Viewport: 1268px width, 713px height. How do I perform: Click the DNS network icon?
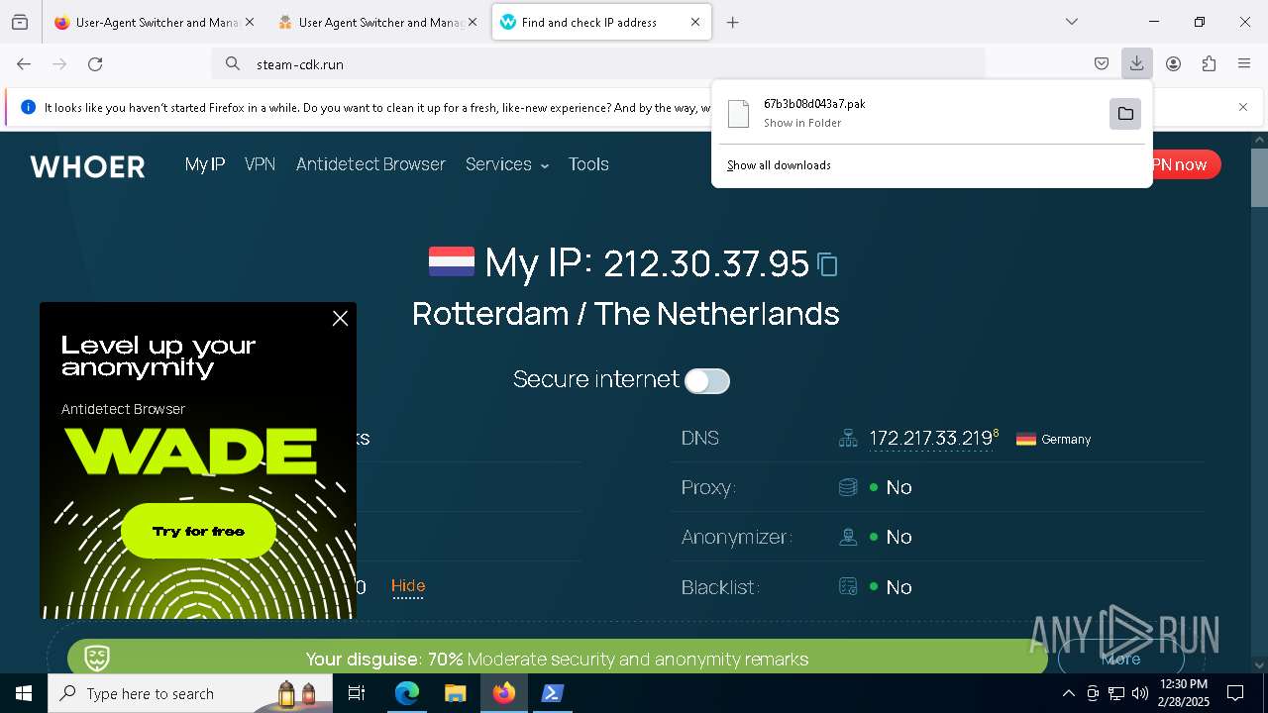pyautogui.click(x=848, y=438)
